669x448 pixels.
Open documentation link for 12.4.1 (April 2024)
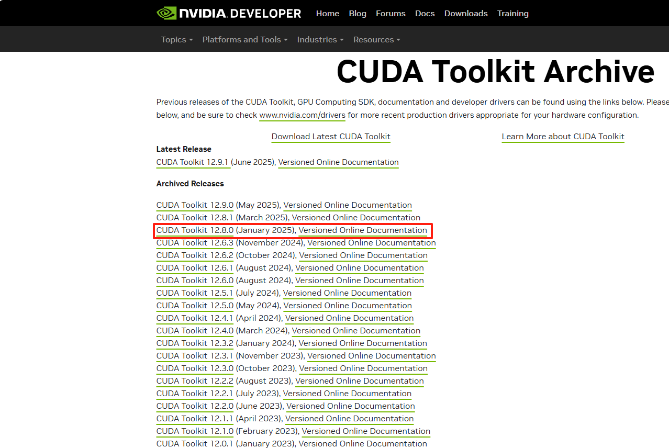pos(349,318)
